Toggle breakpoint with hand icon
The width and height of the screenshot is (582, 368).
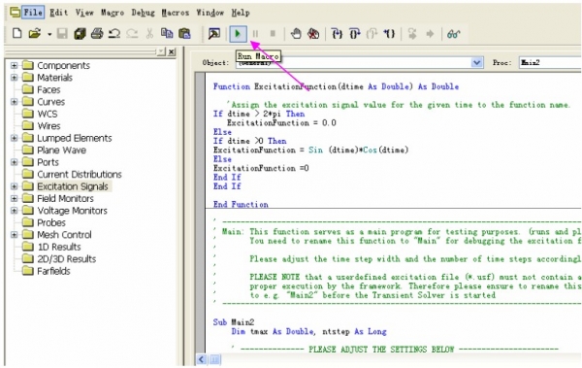pos(296,34)
